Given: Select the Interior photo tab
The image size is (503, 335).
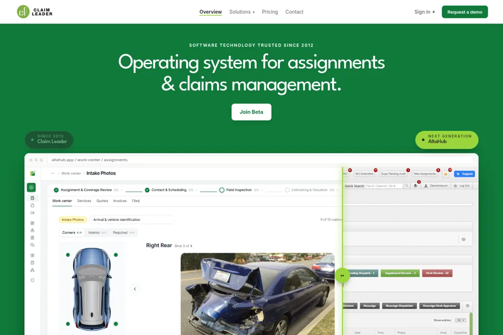Looking at the screenshot, I should (x=97, y=233).
